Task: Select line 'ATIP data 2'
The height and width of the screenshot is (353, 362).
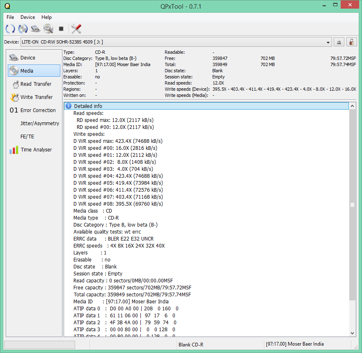Action: point(125,323)
